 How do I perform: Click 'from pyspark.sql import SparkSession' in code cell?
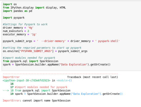point(31,61)
